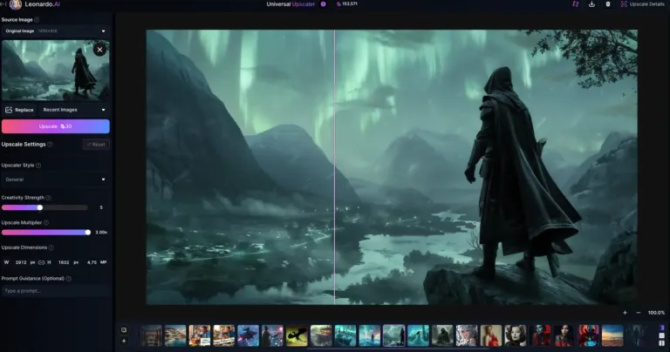Toggle the width-height aspect link icon
Screen dimensions: 670x352
pos(42,262)
